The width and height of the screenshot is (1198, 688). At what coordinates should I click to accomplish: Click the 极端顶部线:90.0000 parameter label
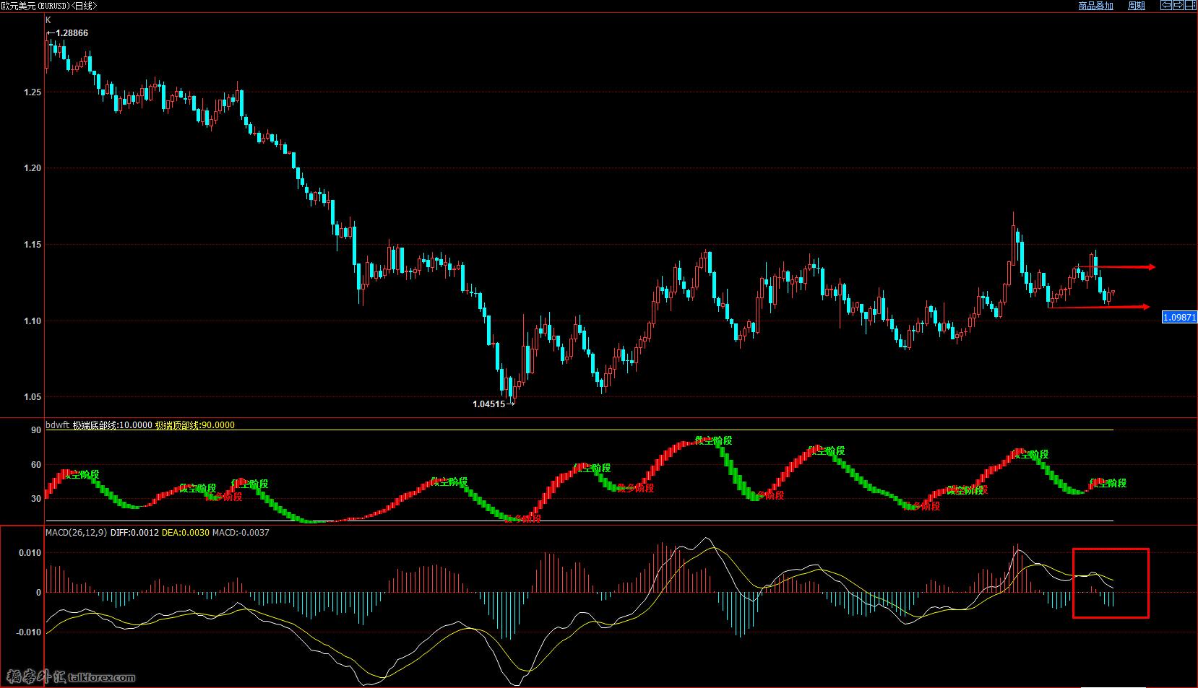[x=195, y=425]
